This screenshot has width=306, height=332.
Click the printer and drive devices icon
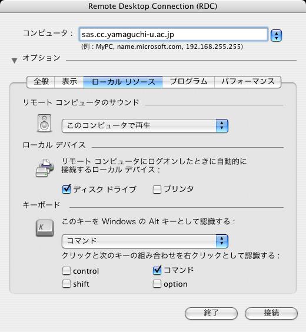(45, 168)
